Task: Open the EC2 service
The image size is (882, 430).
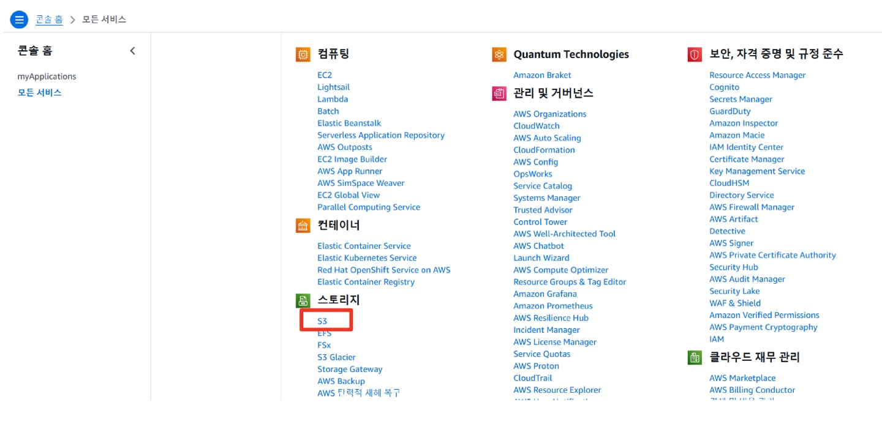Action: point(325,75)
